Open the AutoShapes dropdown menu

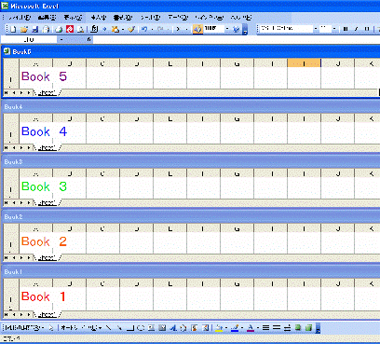pyautogui.click(x=81, y=327)
